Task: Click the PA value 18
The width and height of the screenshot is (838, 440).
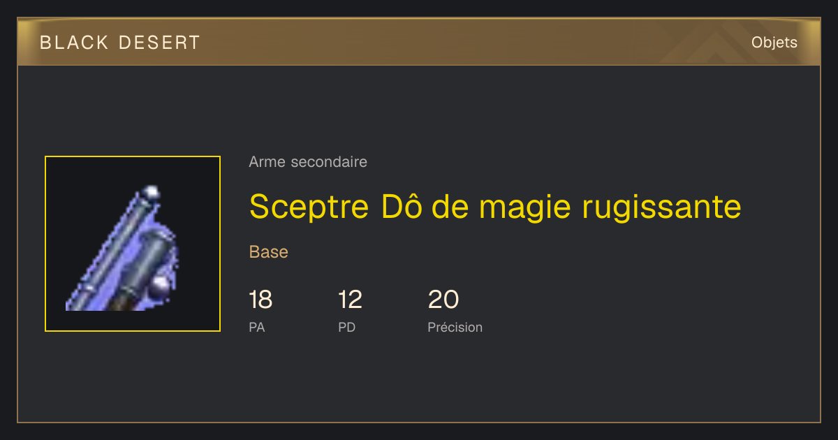Action: [260, 300]
